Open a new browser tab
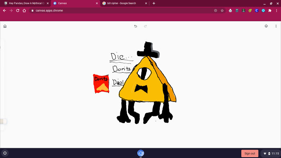 (x=154, y=3)
